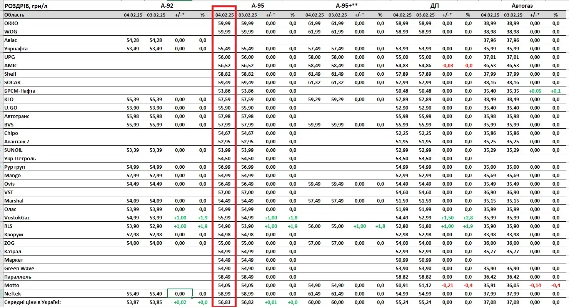Select the average A-92 price '53,85'
569x307 pixels.
(156, 302)
